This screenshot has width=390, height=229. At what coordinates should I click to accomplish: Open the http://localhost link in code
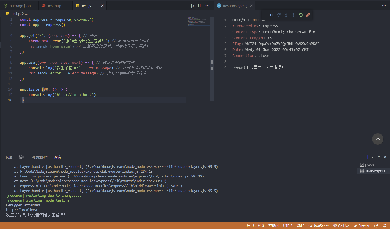click(74, 95)
